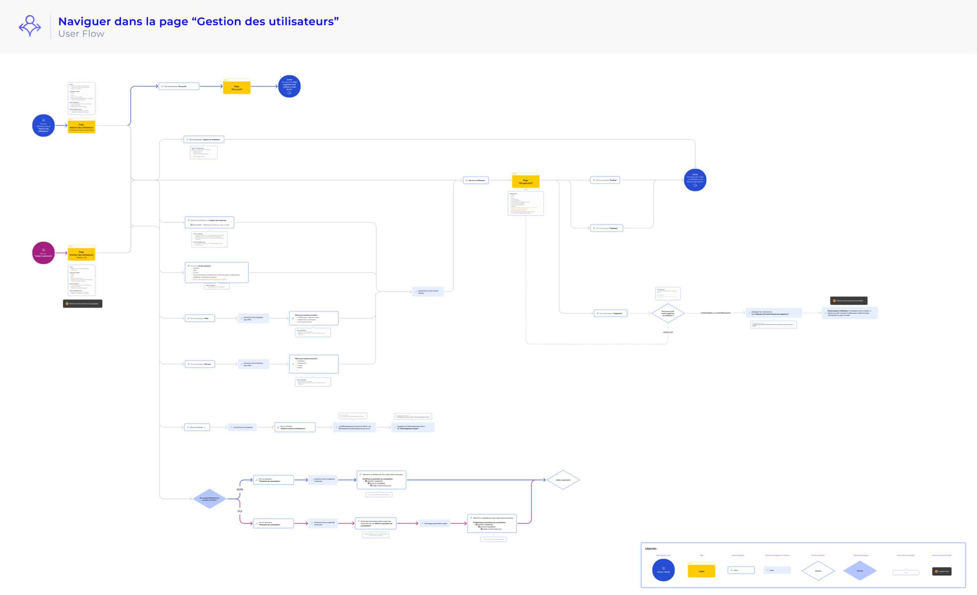Click the blue Entrée/Sortie circle in the legend
The width and height of the screenshot is (977, 595).
click(x=663, y=570)
